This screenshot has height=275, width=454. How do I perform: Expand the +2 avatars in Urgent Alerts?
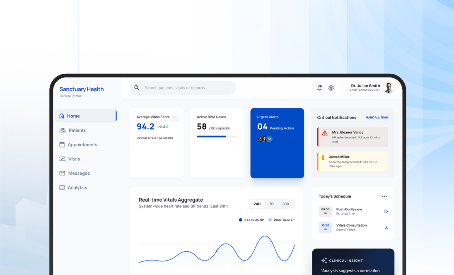tap(269, 139)
